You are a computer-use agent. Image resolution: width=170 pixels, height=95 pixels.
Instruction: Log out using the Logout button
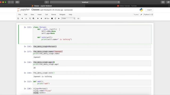pyautogui.click(x=149, y=10)
